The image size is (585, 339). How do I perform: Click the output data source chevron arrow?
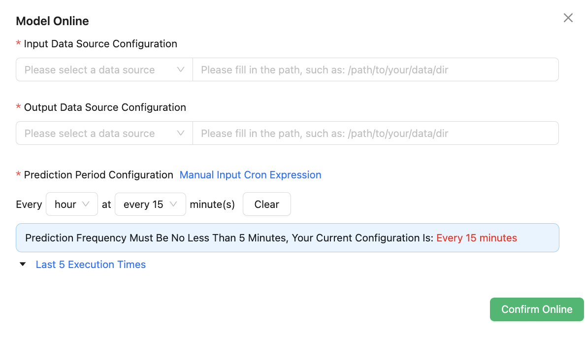pos(181,134)
